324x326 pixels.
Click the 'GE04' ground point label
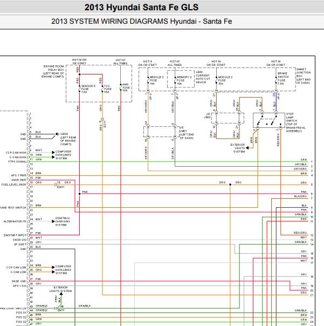point(64,134)
